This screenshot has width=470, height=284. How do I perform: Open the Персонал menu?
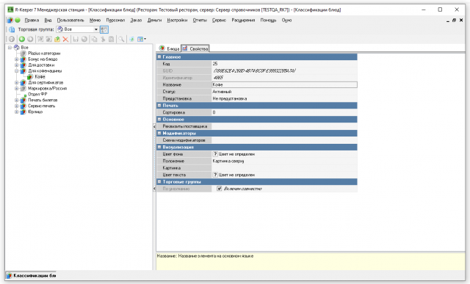point(115,20)
